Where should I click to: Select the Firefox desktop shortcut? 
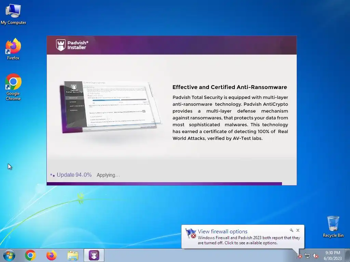coord(13,49)
